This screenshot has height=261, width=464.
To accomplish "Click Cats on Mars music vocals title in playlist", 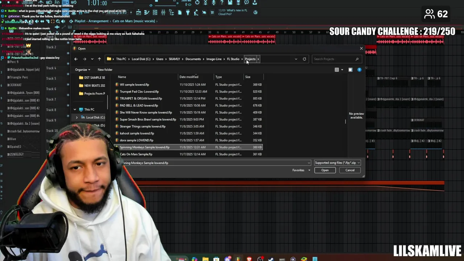I will 134,21.
